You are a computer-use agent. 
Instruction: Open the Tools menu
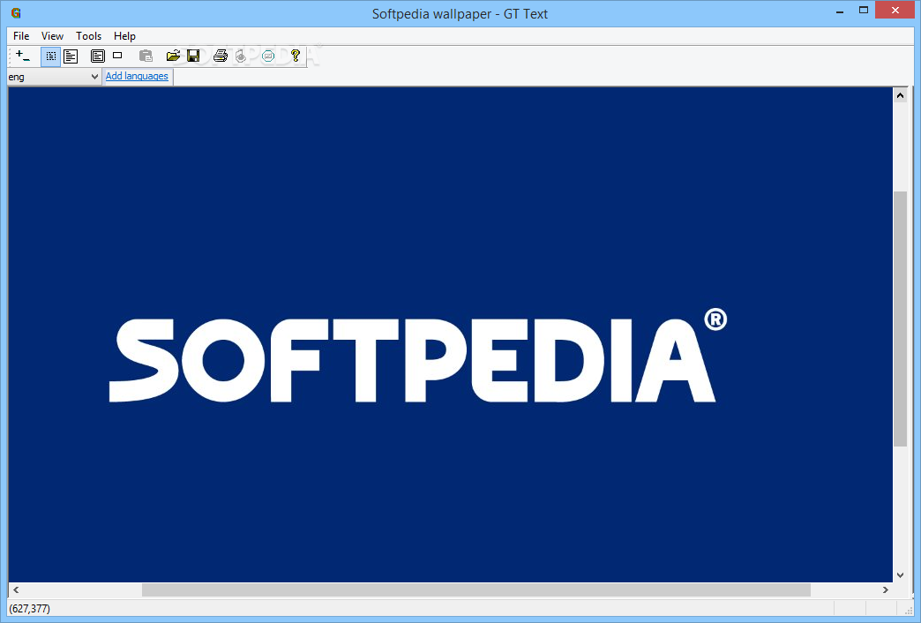tap(89, 36)
